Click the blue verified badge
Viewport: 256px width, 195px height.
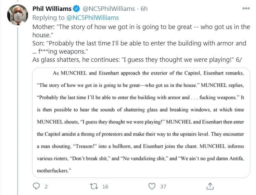pyautogui.click(x=78, y=9)
